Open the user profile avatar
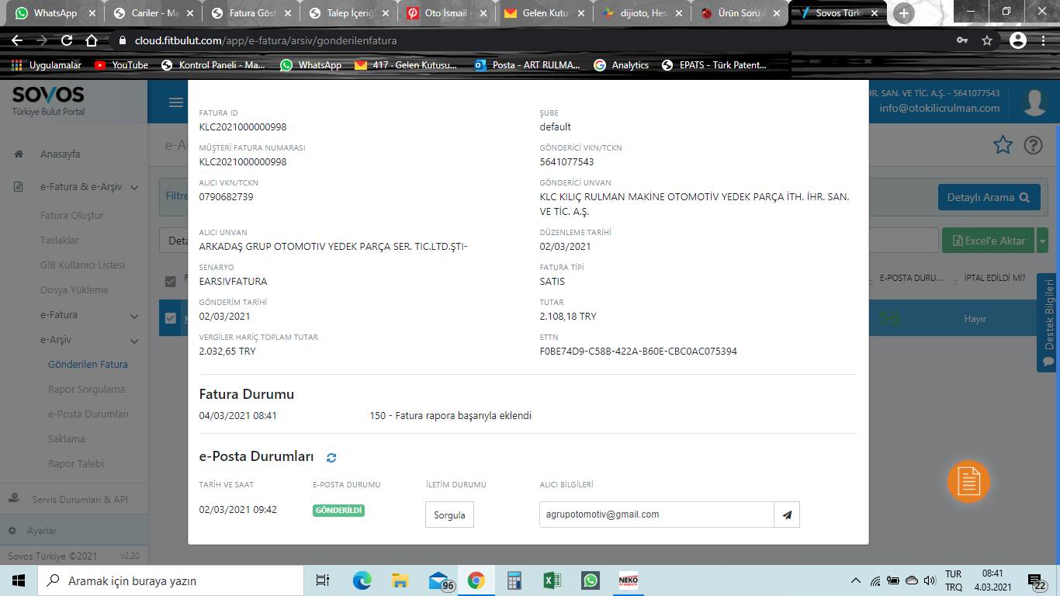1060x596 pixels. click(x=1034, y=102)
